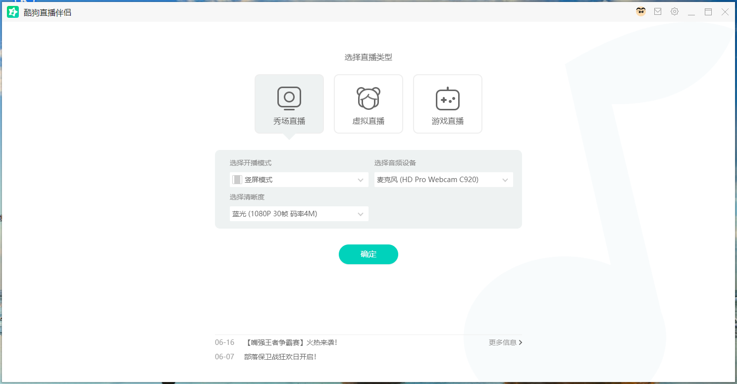The height and width of the screenshot is (384, 737).
Task: Open settings via the gear icon
Action: pyautogui.click(x=675, y=12)
